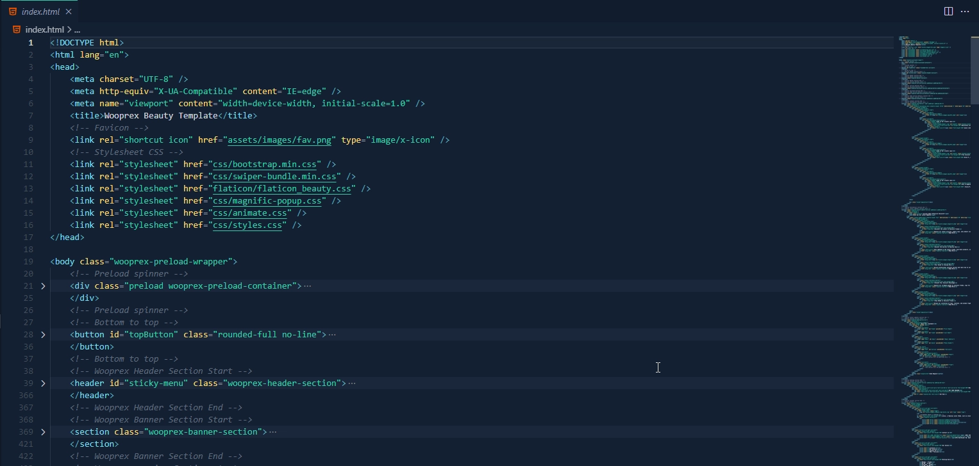
Task: Follow the css/bootstrap.min.css link
Action: pos(264,164)
